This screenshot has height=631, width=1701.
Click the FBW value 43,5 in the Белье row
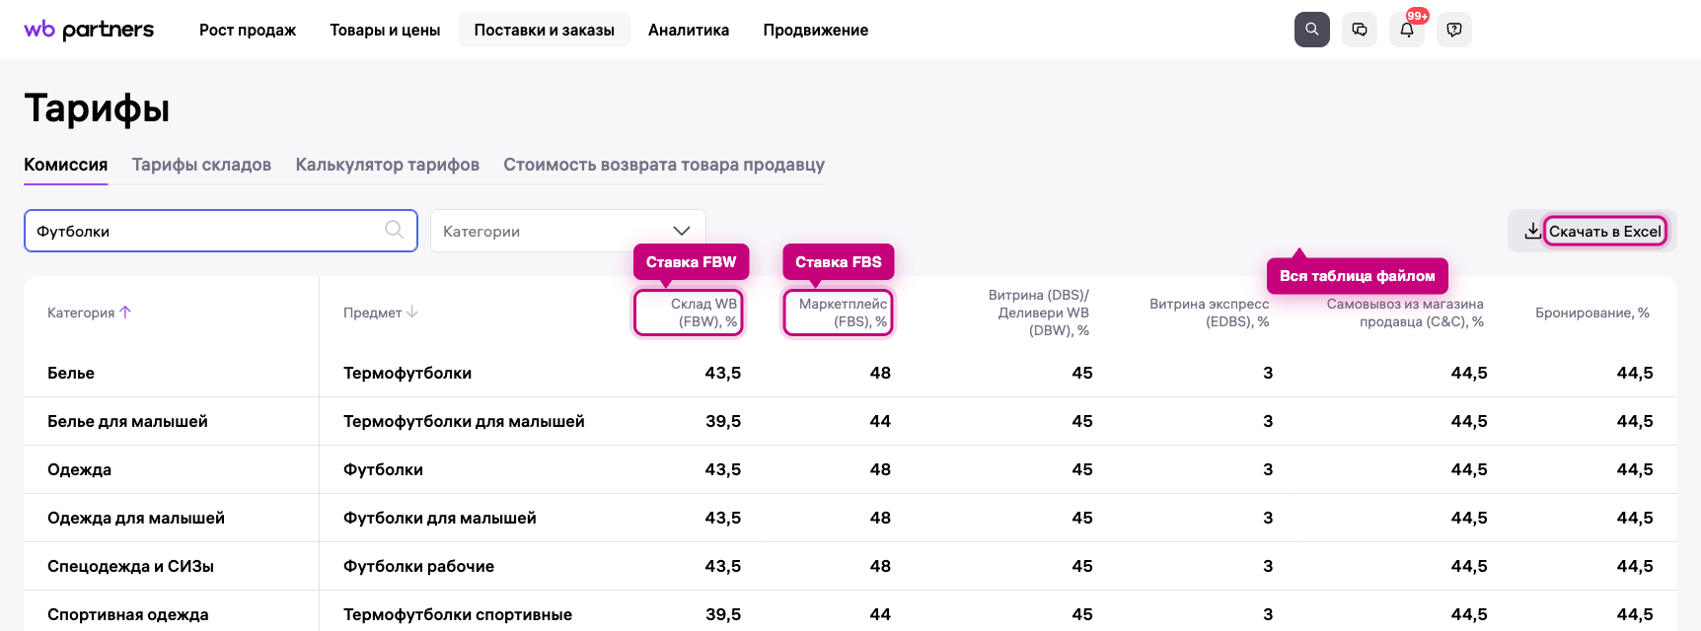tap(722, 373)
